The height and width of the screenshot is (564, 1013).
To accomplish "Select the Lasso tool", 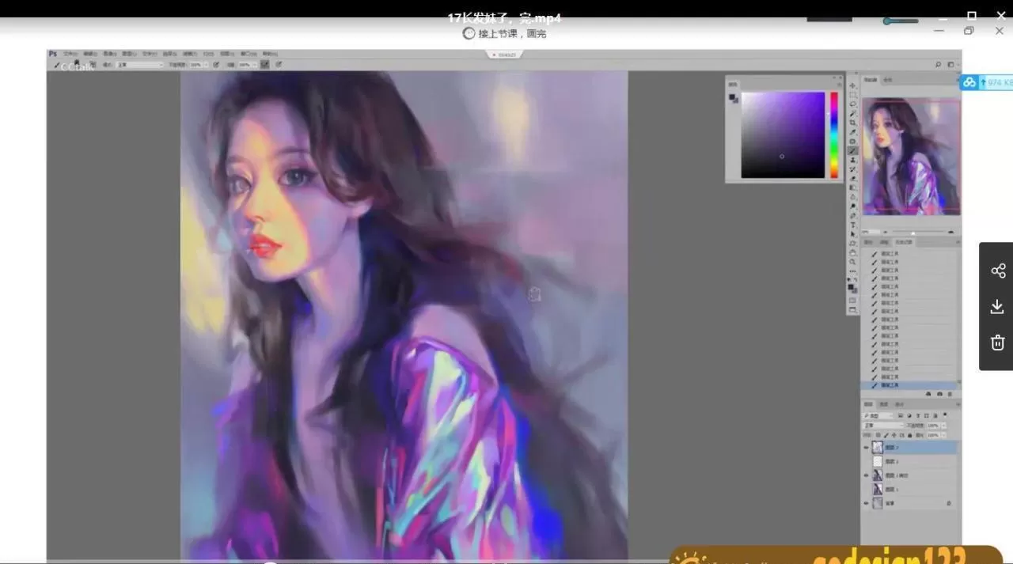I will pyautogui.click(x=852, y=104).
